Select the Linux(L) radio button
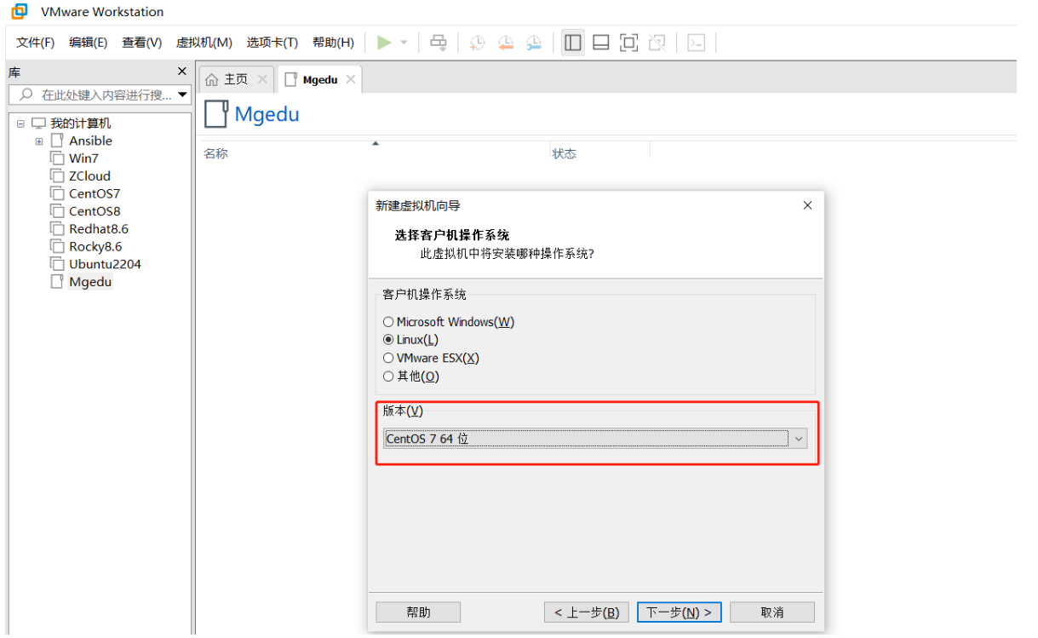The width and height of the screenshot is (1038, 638). pyautogui.click(x=388, y=340)
